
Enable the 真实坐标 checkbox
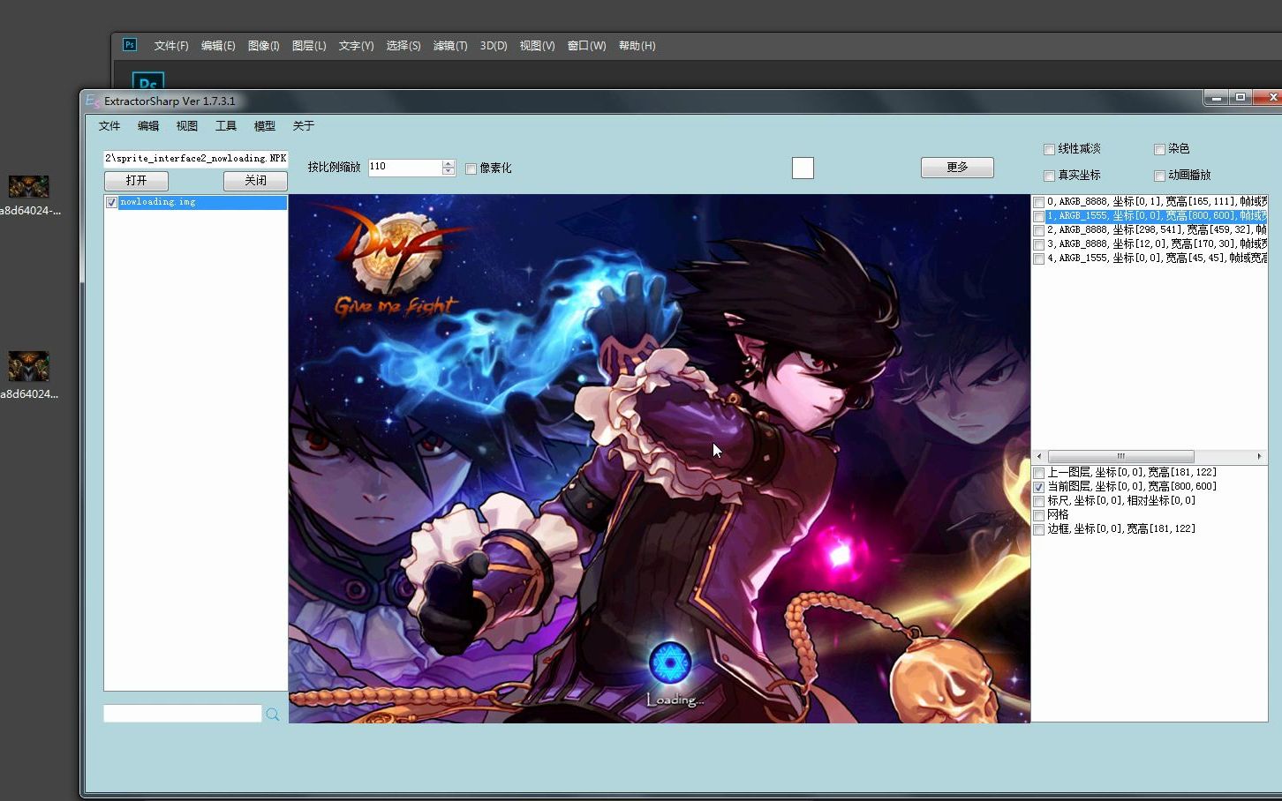[1049, 176]
